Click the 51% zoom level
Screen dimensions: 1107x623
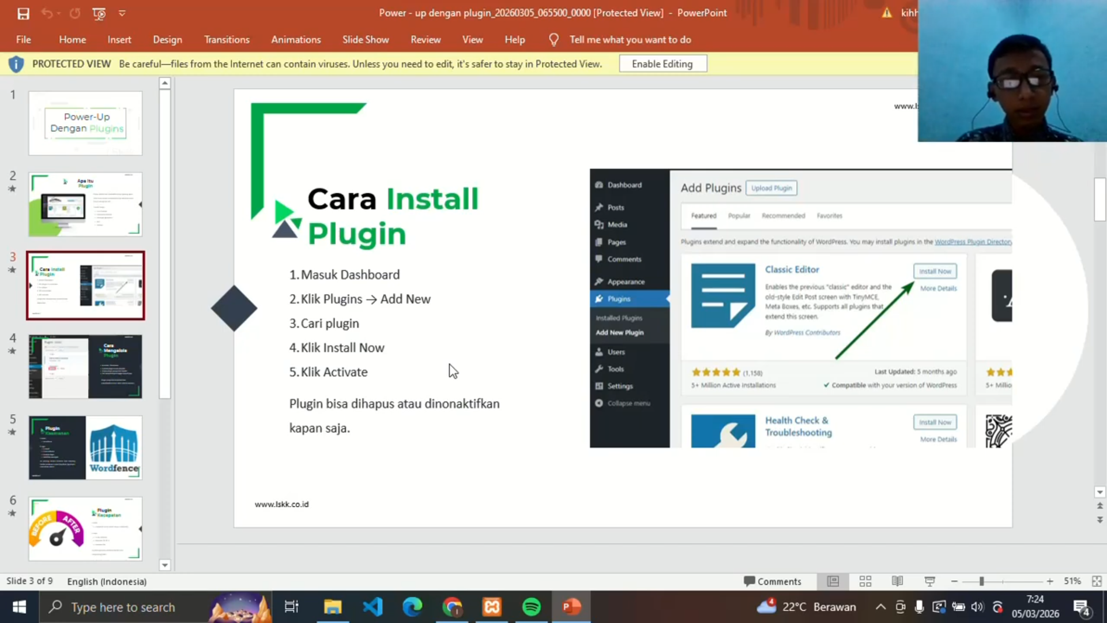pyautogui.click(x=1072, y=581)
